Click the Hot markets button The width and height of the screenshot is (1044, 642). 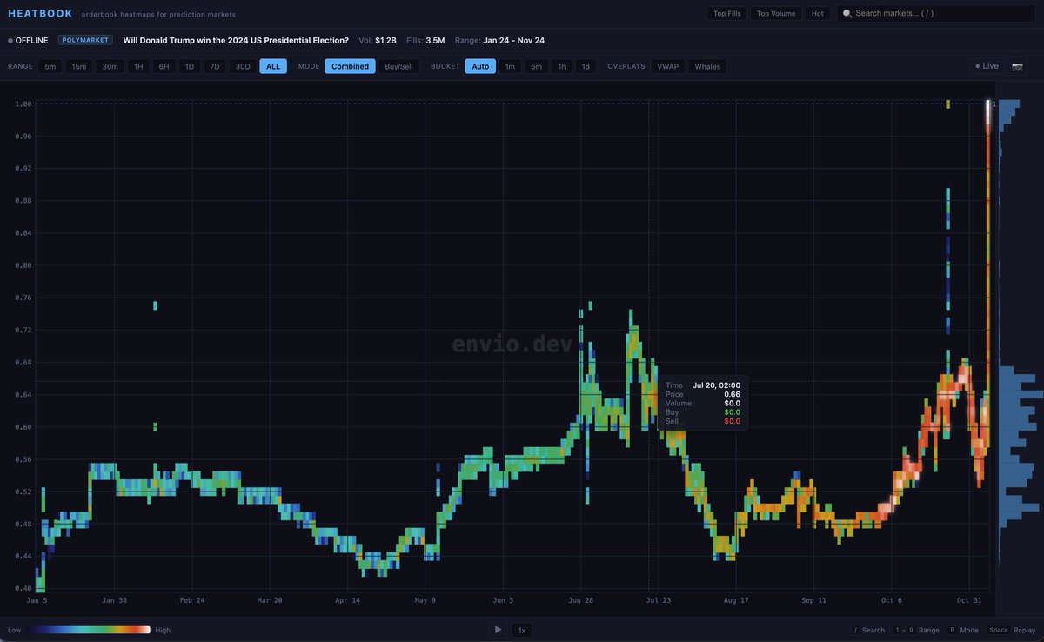(x=818, y=14)
